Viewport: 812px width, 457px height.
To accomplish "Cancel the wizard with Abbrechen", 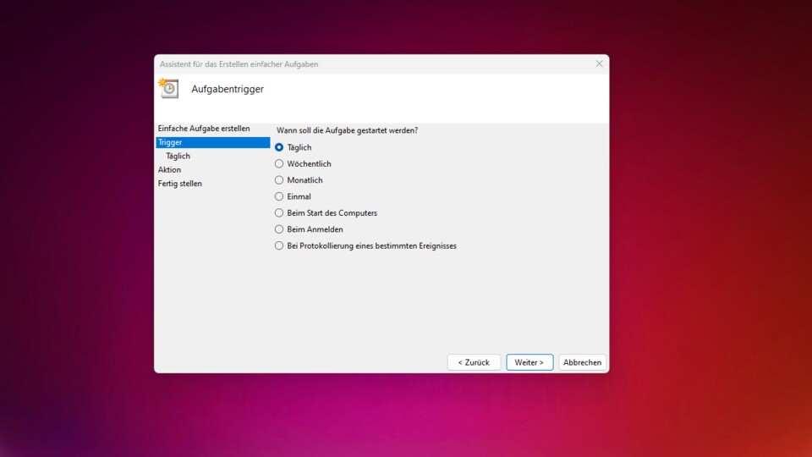I will click(582, 362).
